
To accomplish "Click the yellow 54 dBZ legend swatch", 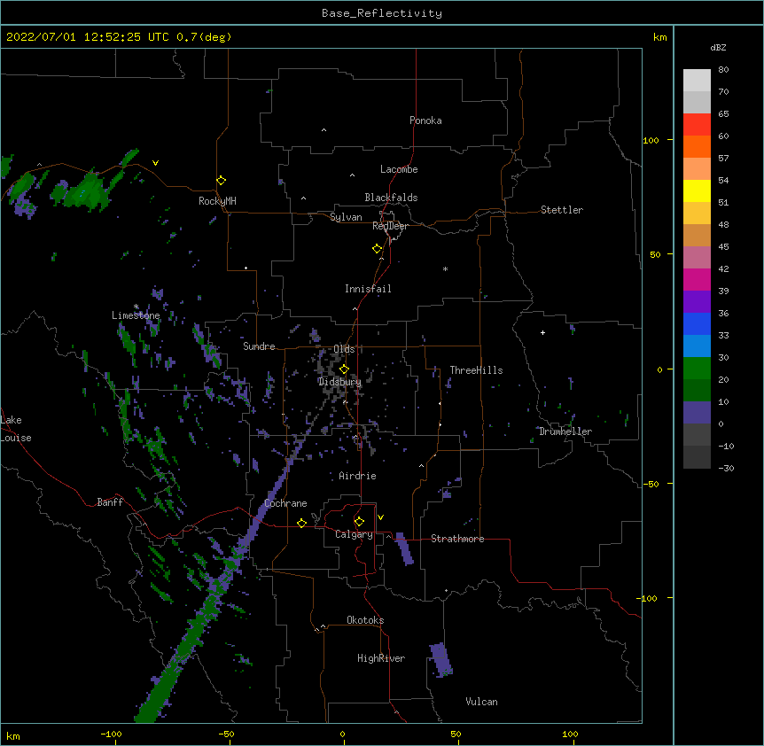I will pyautogui.click(x=697, y=191).
